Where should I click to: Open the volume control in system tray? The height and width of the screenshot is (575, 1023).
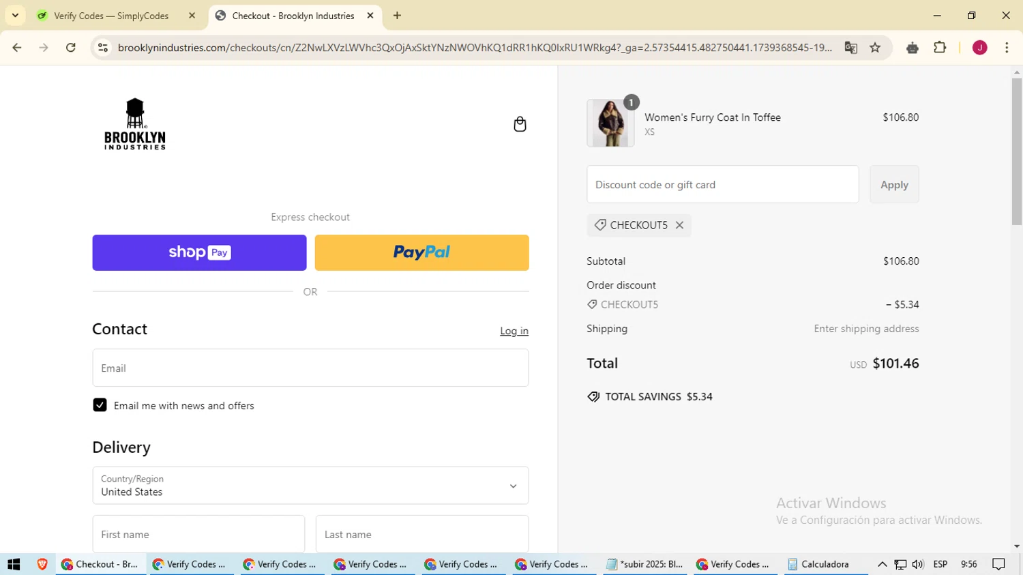point(918,564)
